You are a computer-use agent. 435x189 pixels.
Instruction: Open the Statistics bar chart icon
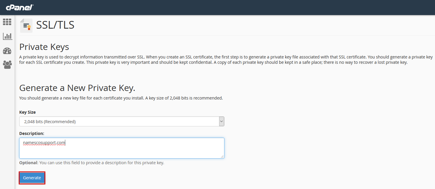click(7, 36)
